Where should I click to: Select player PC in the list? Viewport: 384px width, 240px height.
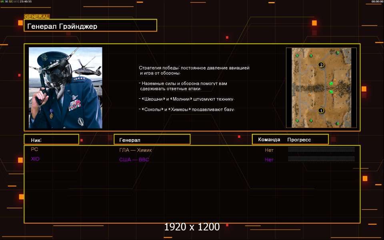(x=35, y=149)
